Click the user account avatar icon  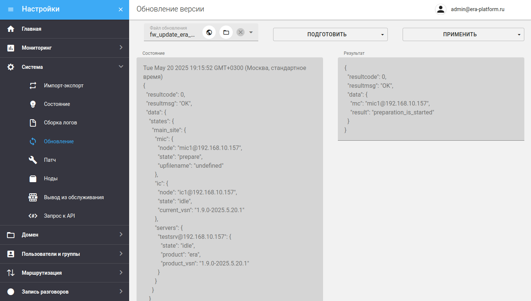(440, 9)
